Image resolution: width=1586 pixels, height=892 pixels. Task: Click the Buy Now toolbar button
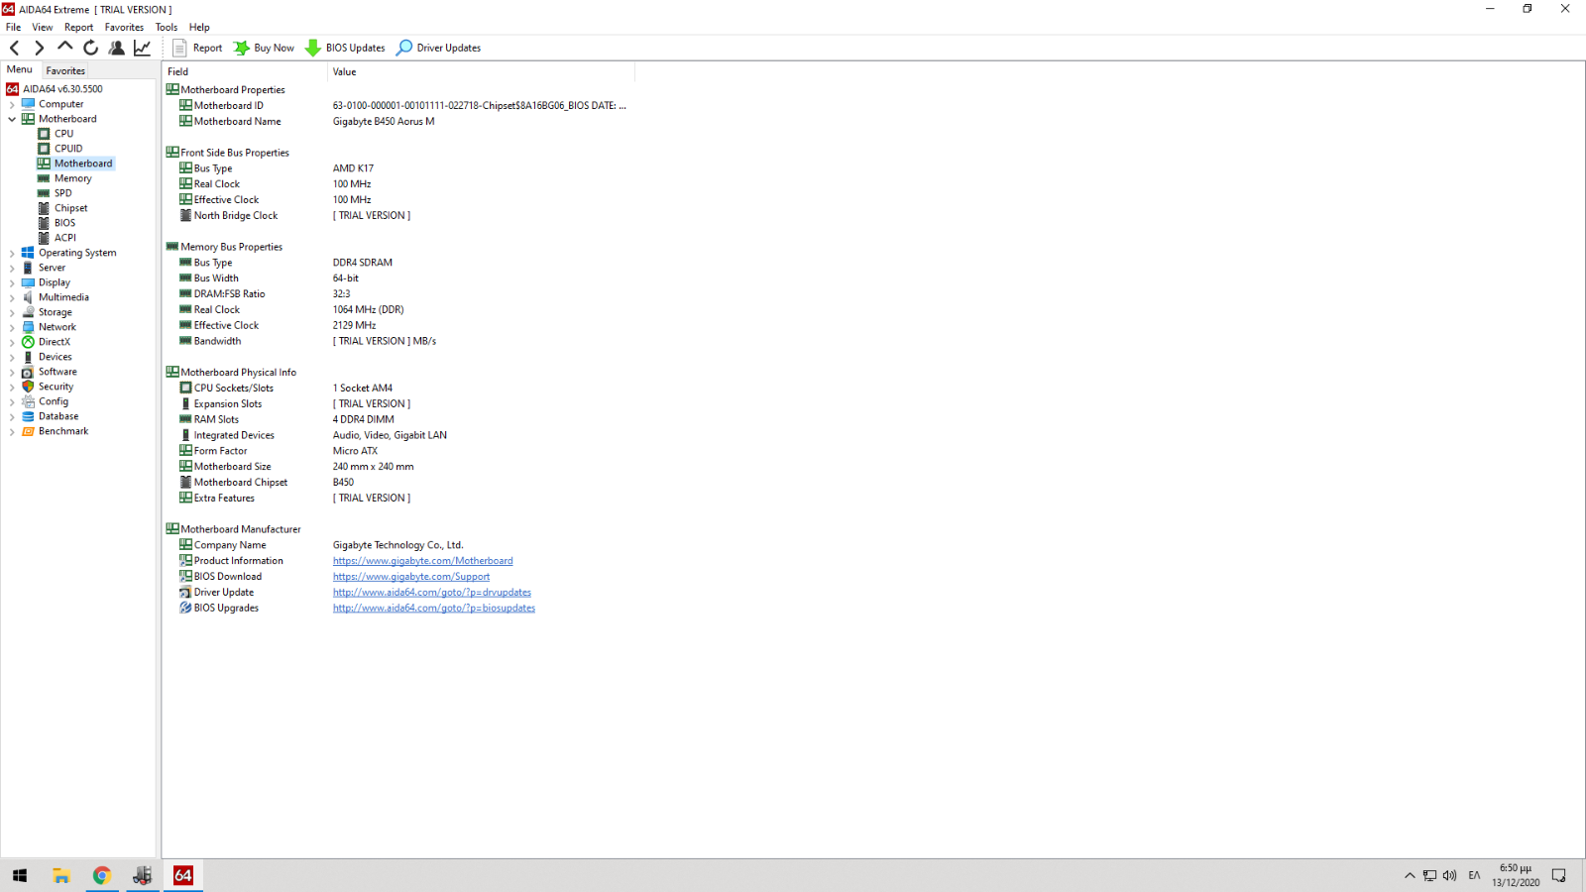(x=264, y=48)
